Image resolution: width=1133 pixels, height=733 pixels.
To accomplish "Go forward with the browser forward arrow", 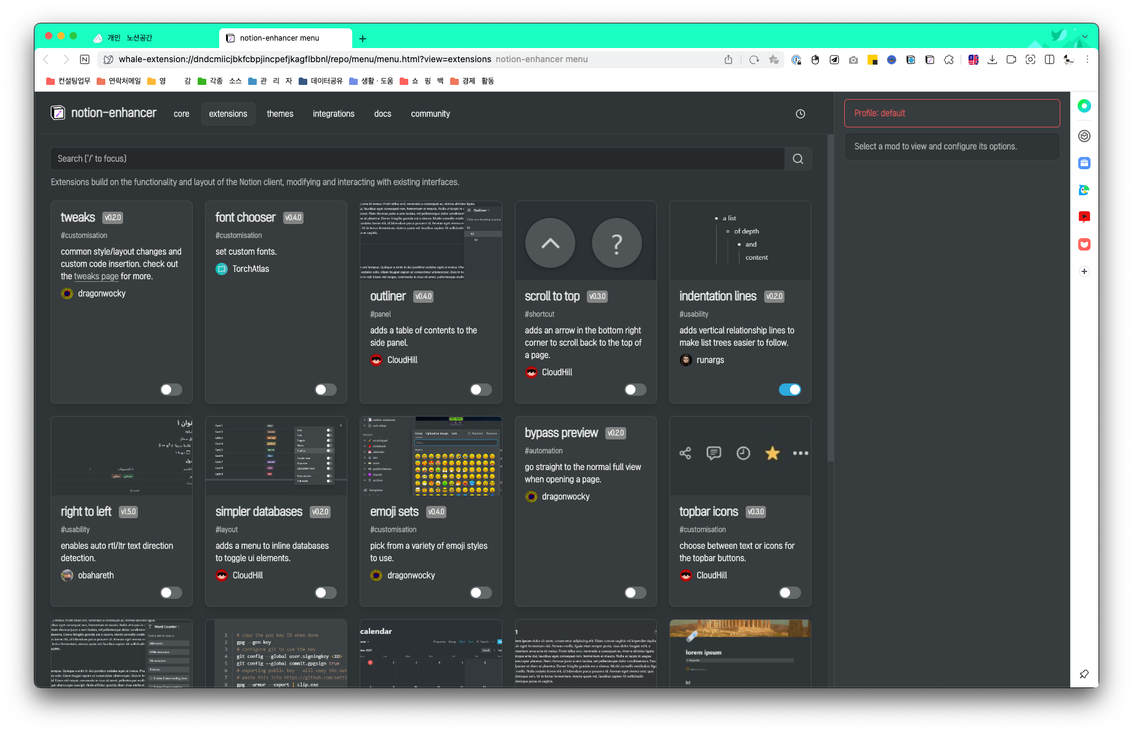I will click(x=65, y=60).
